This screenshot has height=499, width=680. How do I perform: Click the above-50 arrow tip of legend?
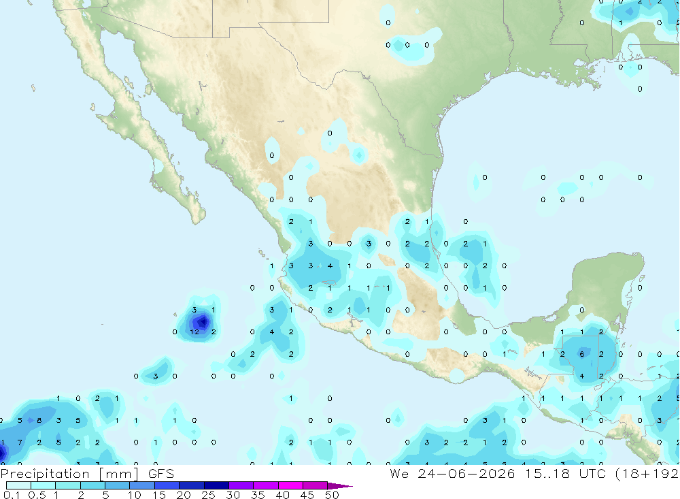point(339,486)
